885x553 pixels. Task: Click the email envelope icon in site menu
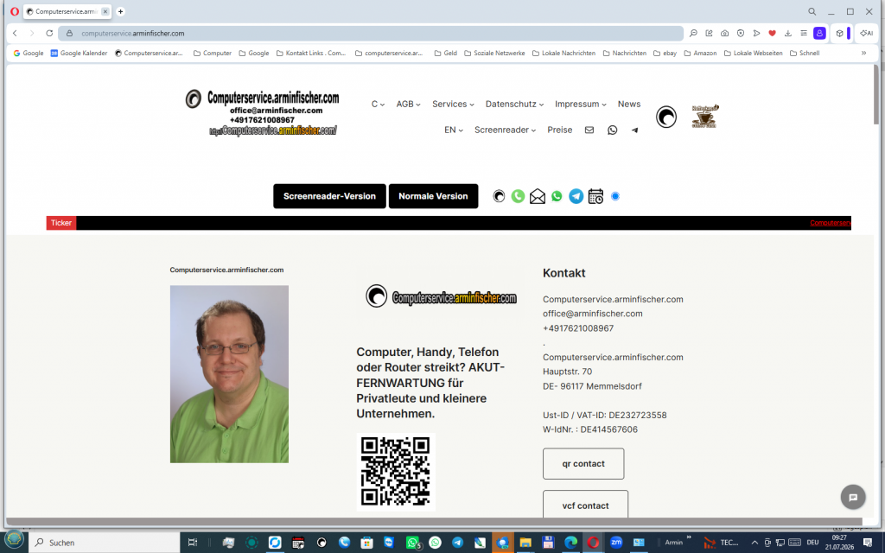point(589,130)
